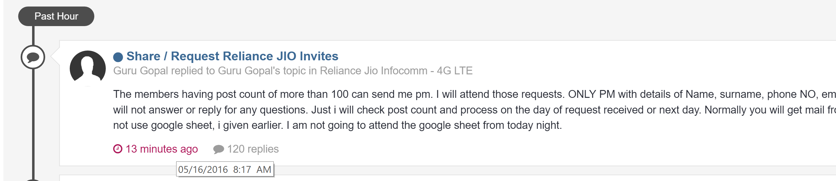Click the card's pointer arrow near timeline
Viewport: 836px width, 181px height.
56,57
